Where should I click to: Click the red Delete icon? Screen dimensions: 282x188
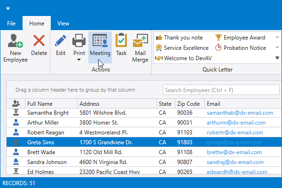click(39, 41)
